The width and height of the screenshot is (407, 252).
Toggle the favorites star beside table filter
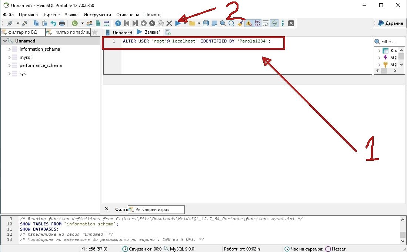pos(95,33)
